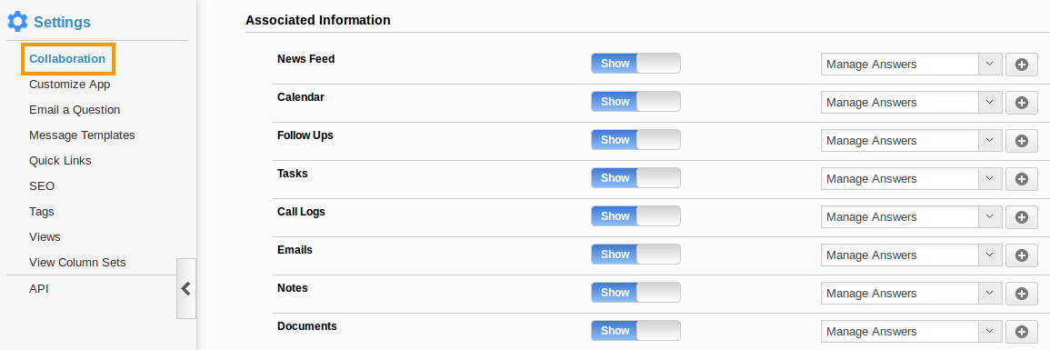The height and width of the screenshot is (350, 1050).
Task: Click the plus icon next to Documents
Action: point(1021,331)
